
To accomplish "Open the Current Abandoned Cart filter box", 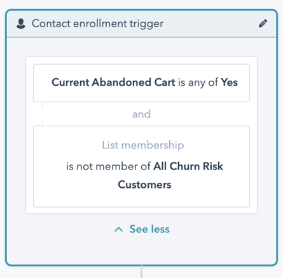I will [x=141, y=83].
